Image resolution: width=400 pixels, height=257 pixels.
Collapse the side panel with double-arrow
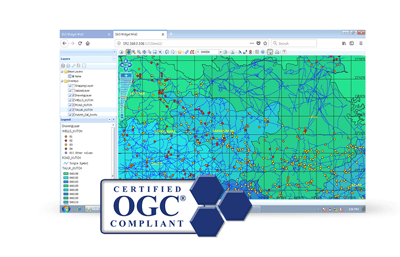click(x=114, y=52)
